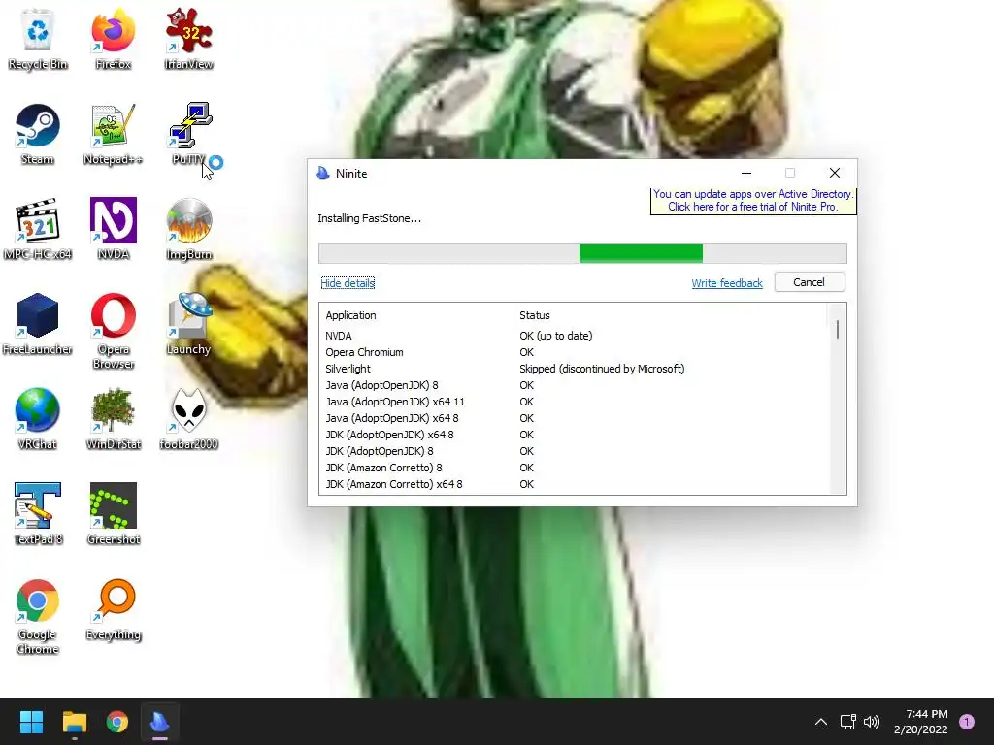Select the Java (AdoptOpenJDK) x64 11 row
This screenshot has height=745, width=994.
pos(574,402)
